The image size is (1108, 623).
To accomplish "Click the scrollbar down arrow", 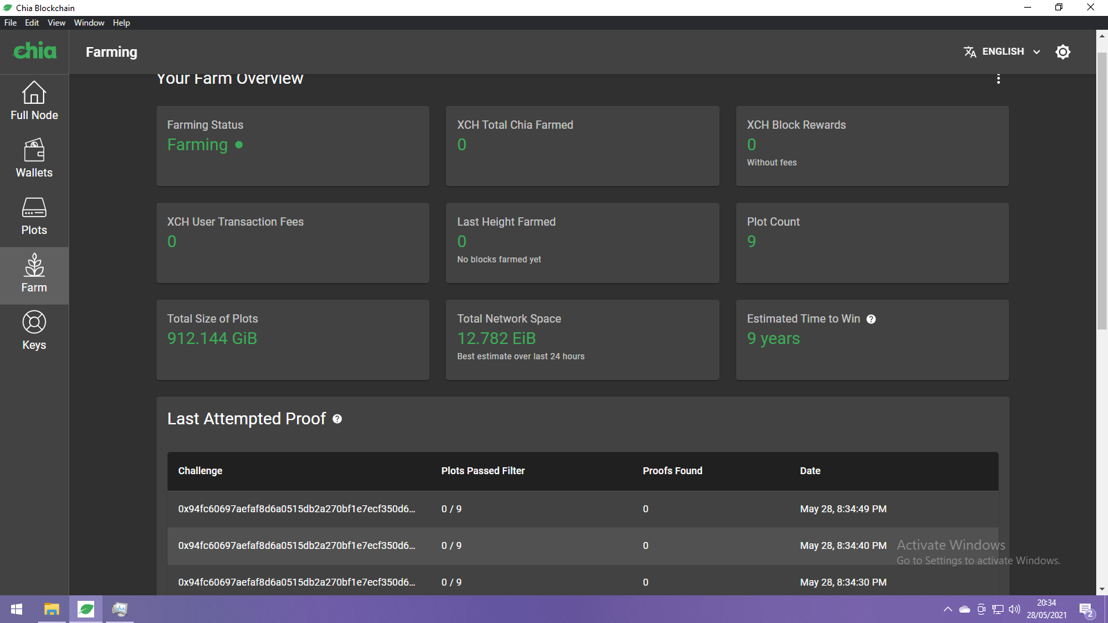I will (x=1102, y=590).
